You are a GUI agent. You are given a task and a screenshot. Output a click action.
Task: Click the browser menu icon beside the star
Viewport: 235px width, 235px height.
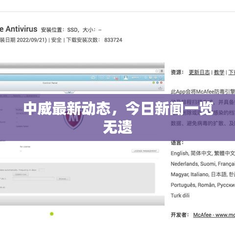coord(162,71)
